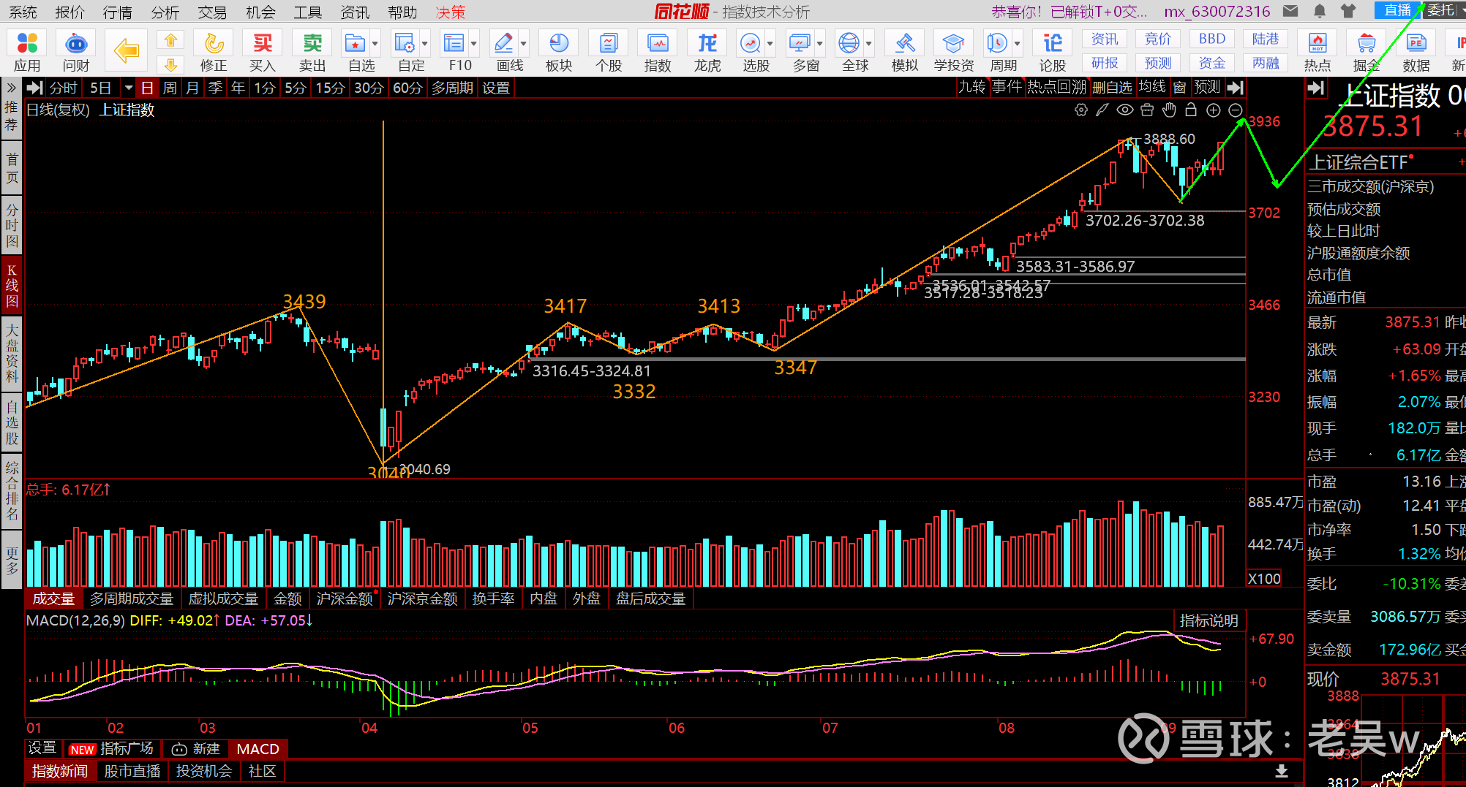The height and width of the screenshot is (787, 1466).
Task: Click the 指标说明 button
Action: pos(1208,620)
